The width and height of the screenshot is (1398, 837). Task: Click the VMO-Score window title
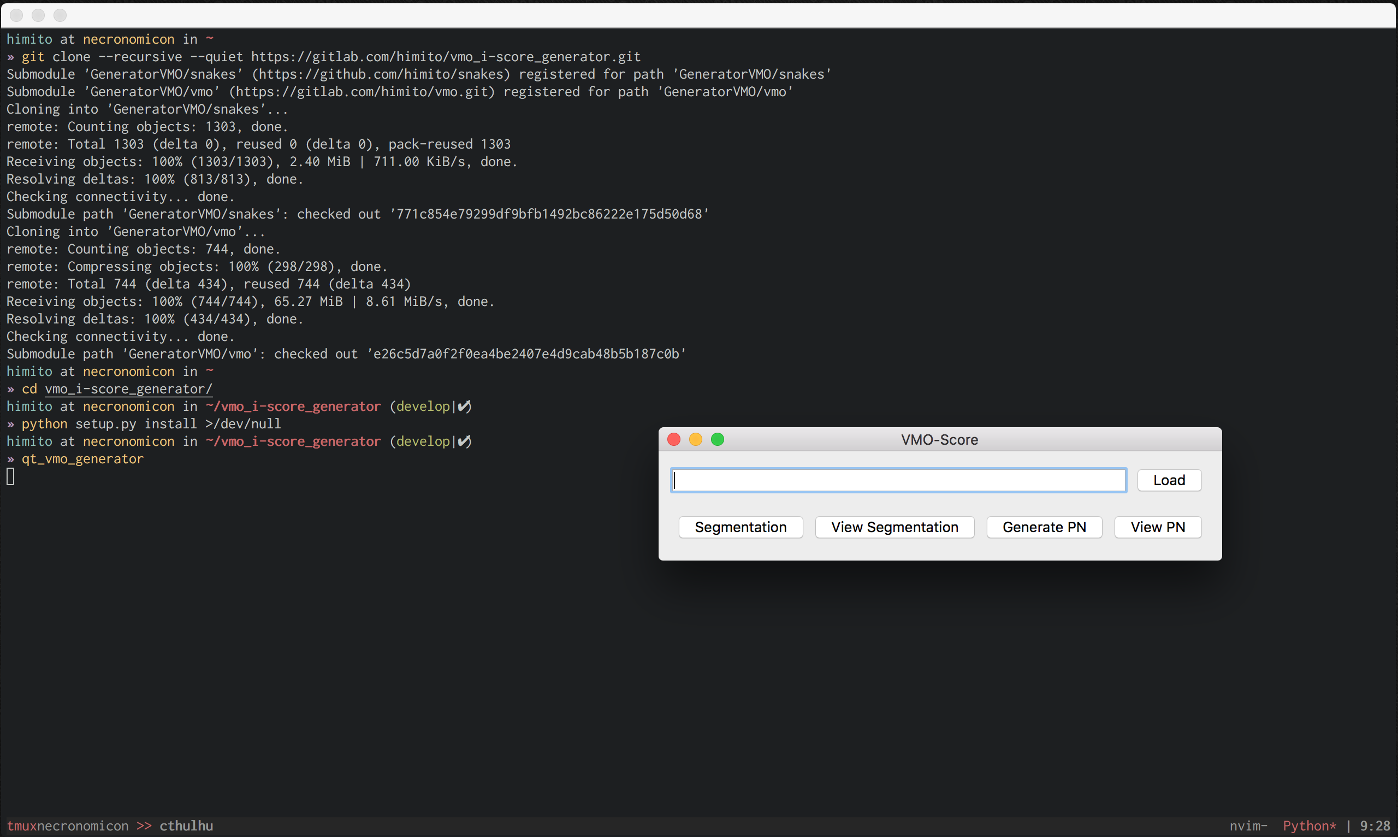tap(939, 439)
